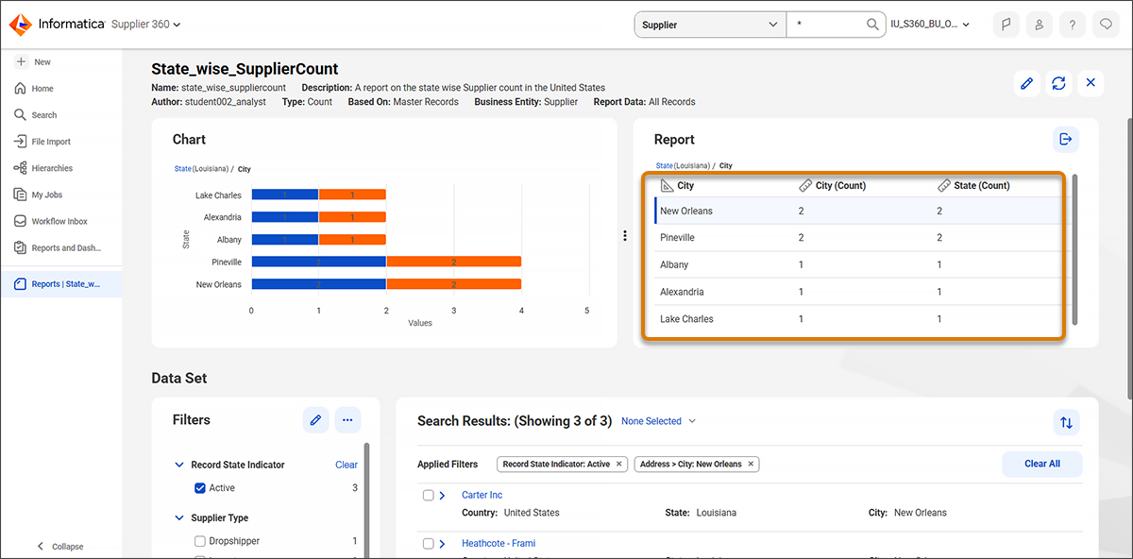The image size is (1133, 559).
Task: Open the help question mark icon
Action: (1072, 25)
